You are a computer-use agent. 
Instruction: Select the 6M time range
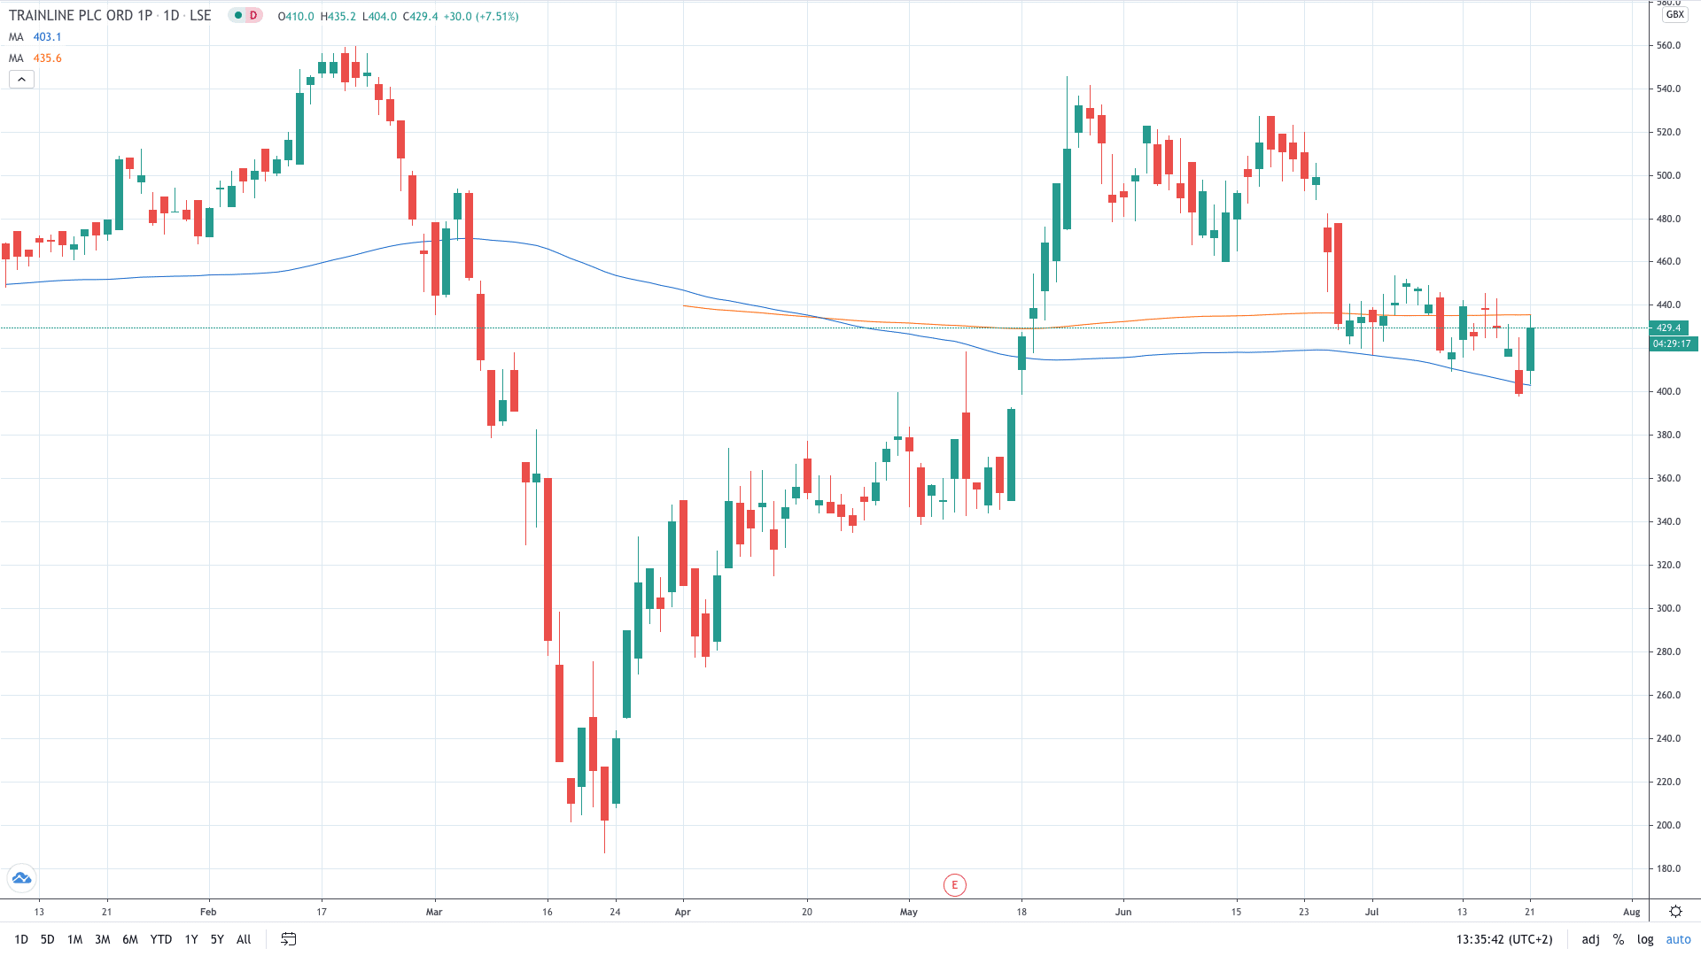click(130, 939)
